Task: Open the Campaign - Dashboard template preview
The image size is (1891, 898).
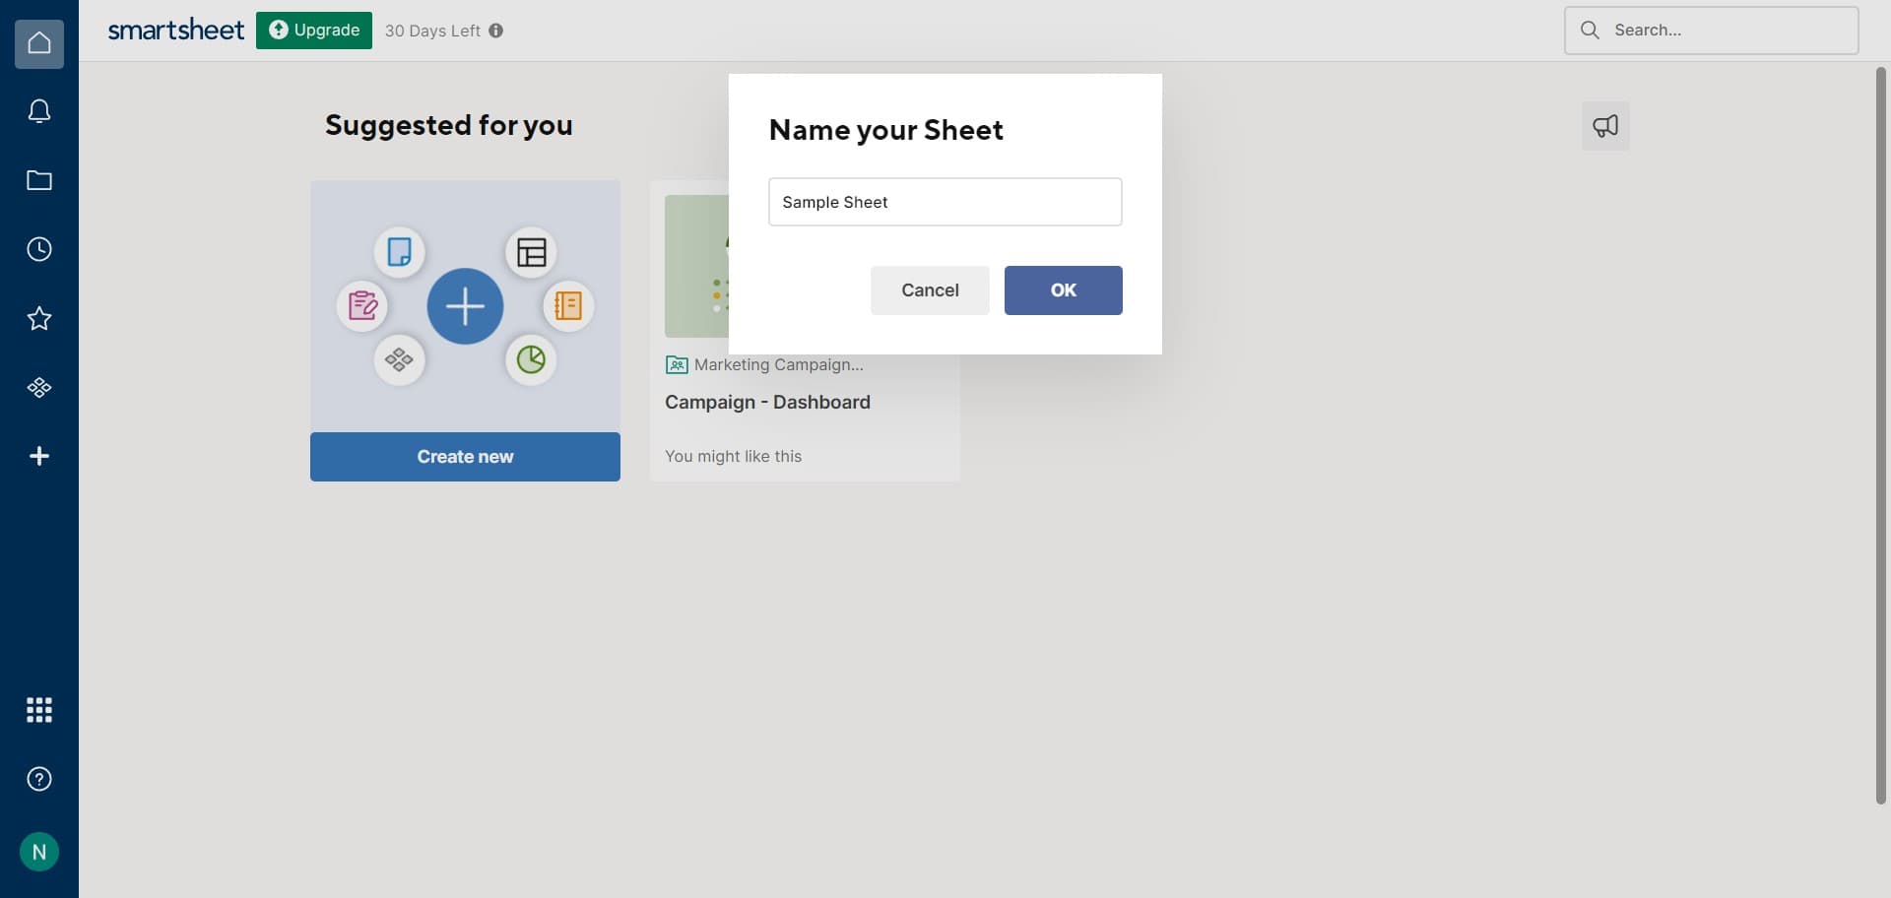Action: coord(767,402)
